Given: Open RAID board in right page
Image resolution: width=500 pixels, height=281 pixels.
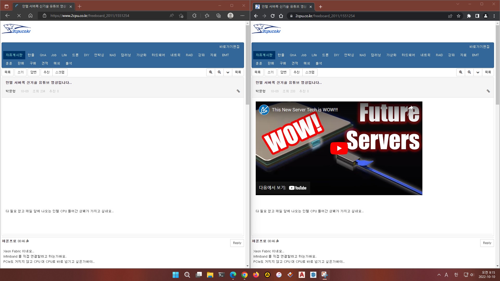Looking at the screenshot, I should click(x=439, y=55).
